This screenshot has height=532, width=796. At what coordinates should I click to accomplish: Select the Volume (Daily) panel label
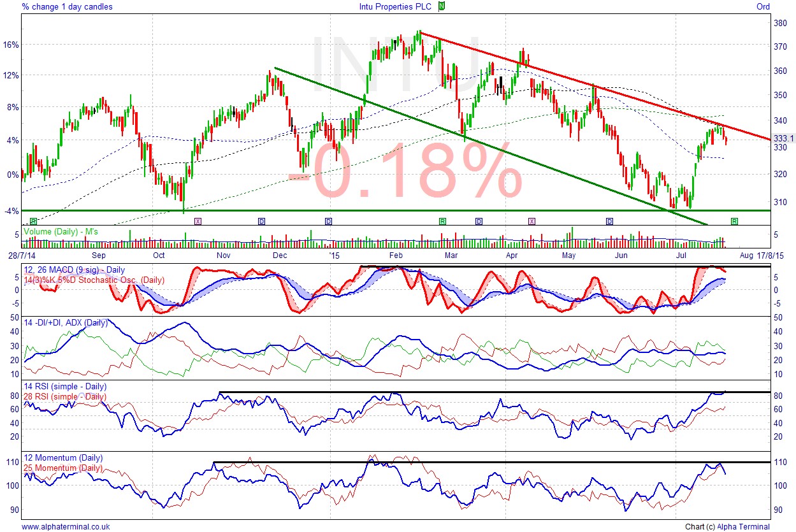pos(61,232)
